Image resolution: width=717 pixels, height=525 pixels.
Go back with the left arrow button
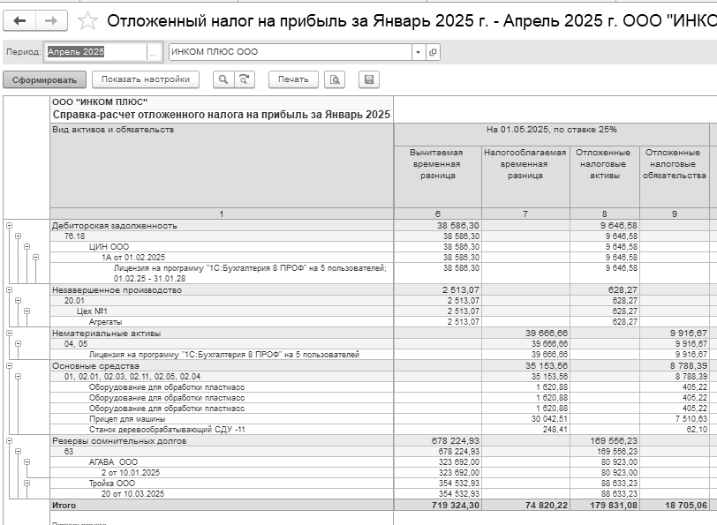click(x=19, y=20)
